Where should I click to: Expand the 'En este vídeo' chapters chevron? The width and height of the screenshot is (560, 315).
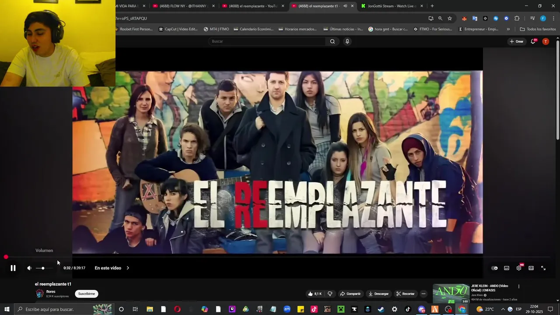128,268
